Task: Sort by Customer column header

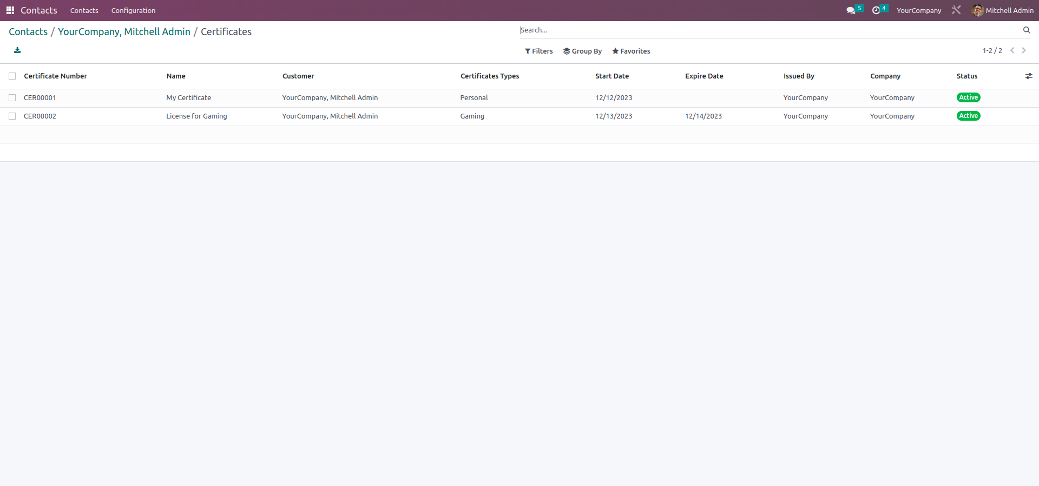Action: point(298,76)
